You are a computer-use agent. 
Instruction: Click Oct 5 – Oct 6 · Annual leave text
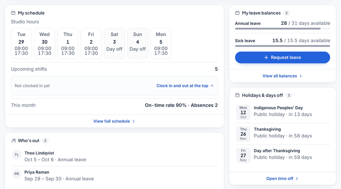(x=55, y=160)
